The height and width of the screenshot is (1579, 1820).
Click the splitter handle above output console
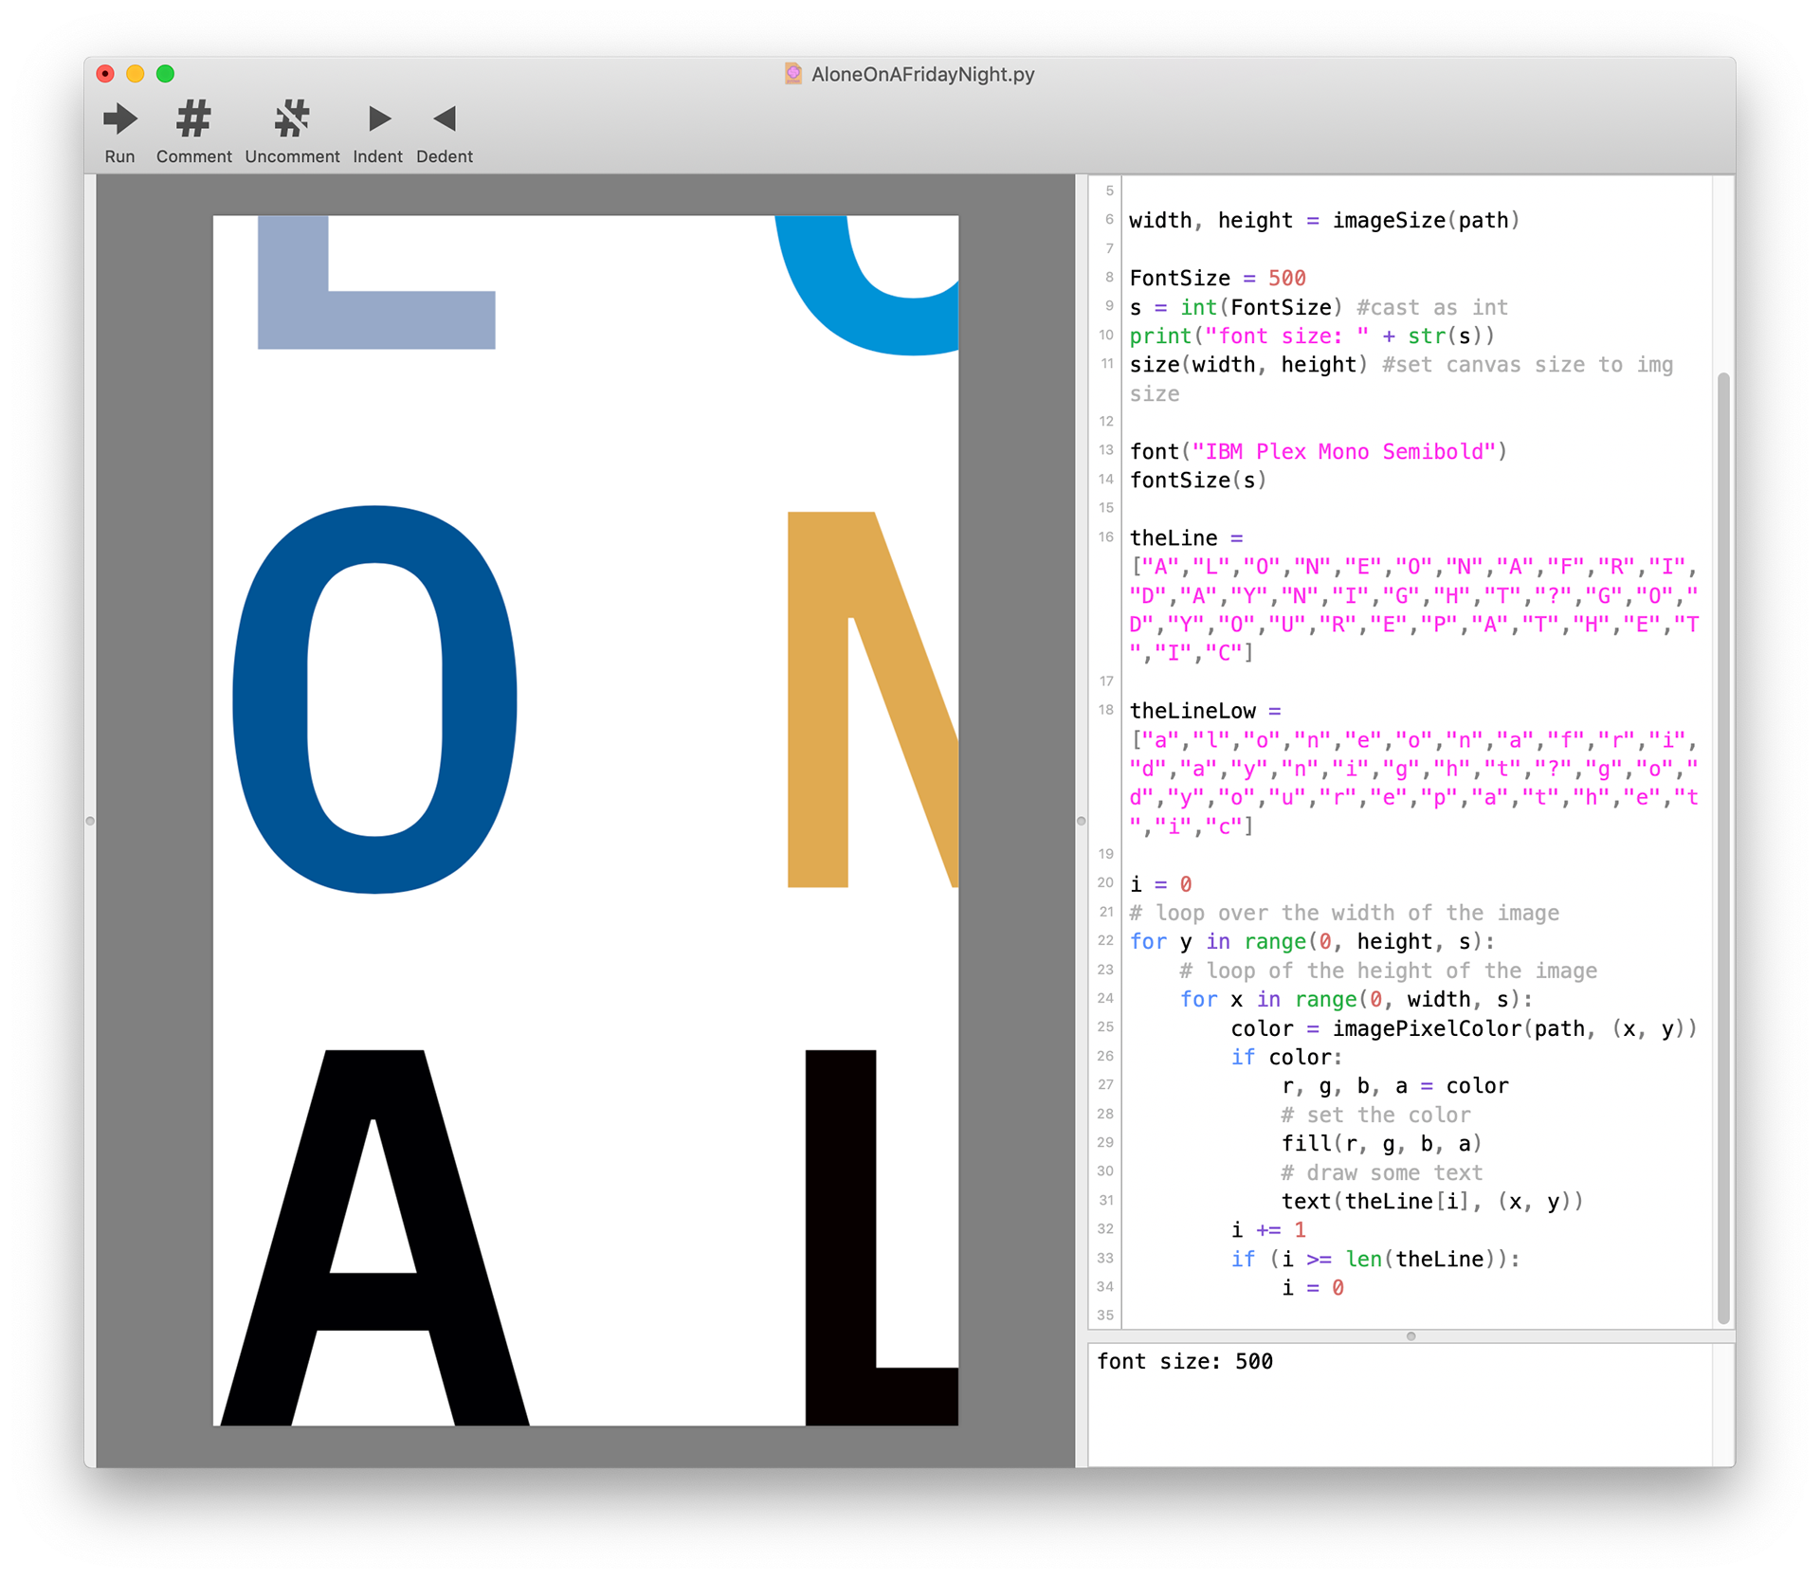point(1410,1336)
